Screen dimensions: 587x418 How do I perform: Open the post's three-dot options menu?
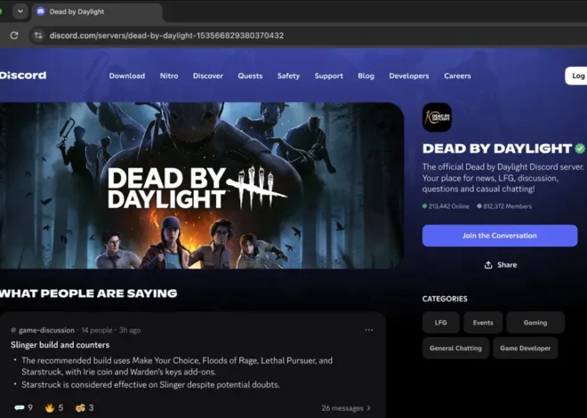pos(369,330)
